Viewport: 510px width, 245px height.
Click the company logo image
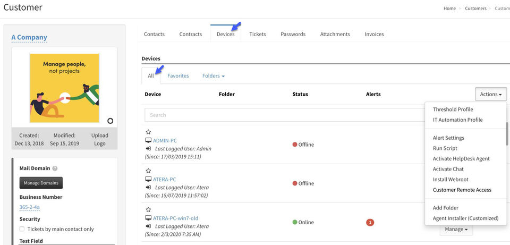(x=64, y=88)
